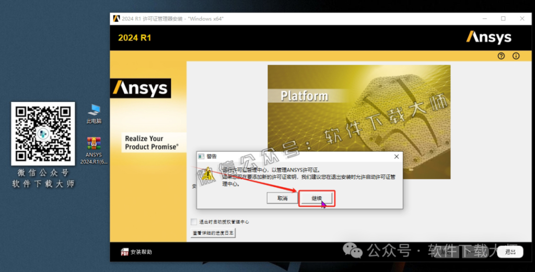
Task: Minimize the Ansys installer window
Action: (485, 19)
